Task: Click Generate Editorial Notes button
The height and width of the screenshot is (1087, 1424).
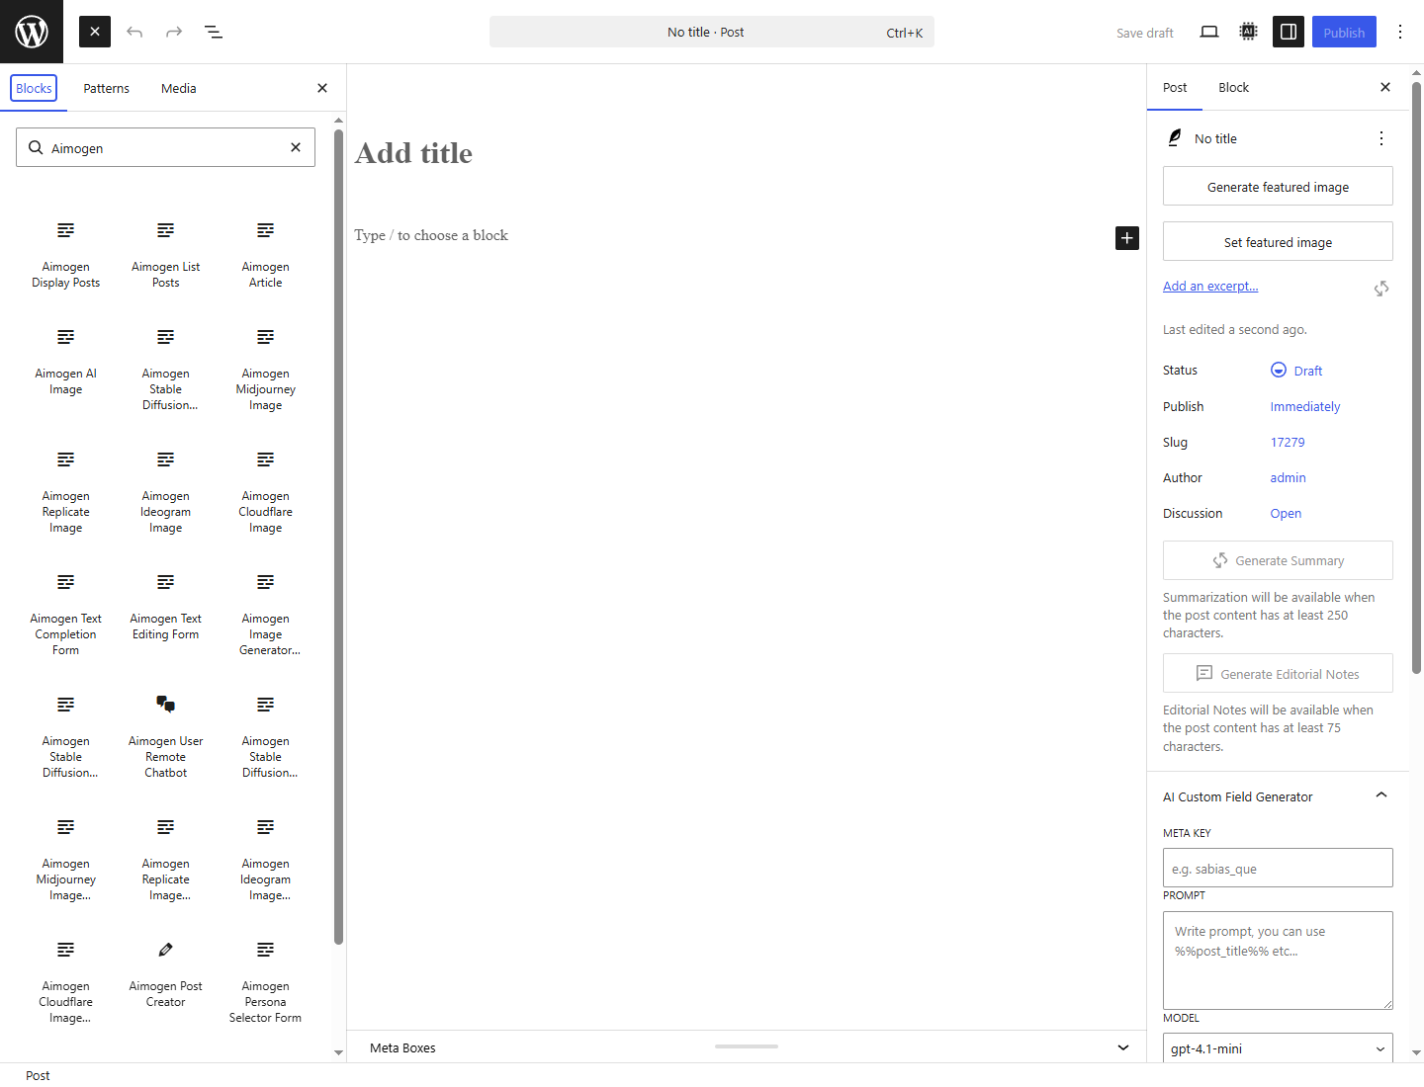Action: coord(1278,674)
